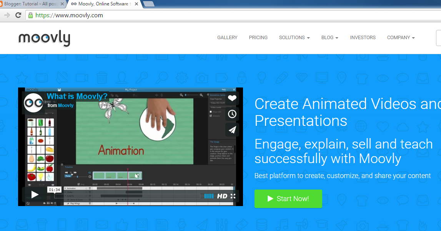
Task: Share the video with paper plane icon
Action: [232, 130]
